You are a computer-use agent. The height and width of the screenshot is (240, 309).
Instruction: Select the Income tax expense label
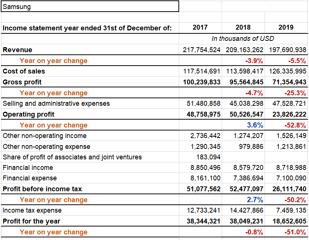pyautogui.click(x=32, y=210)
